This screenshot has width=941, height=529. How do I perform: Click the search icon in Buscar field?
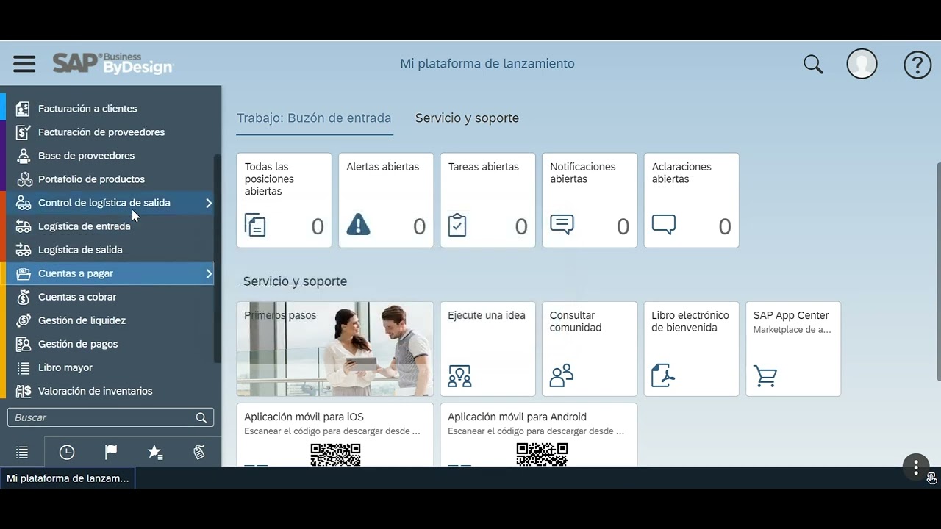click(x=201, y=417)
